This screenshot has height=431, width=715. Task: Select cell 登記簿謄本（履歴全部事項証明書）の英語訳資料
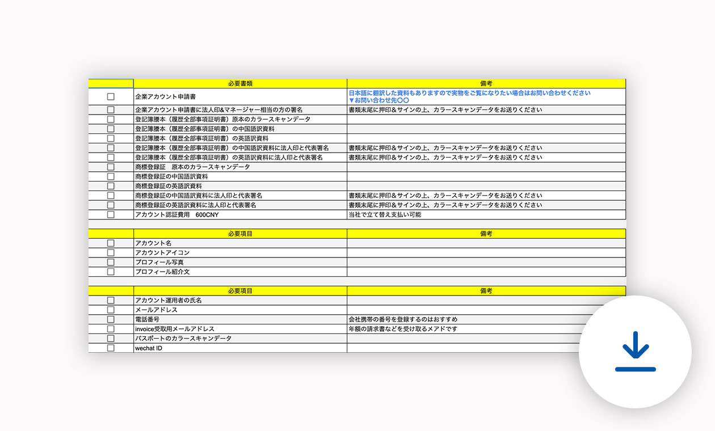pos(240,138)
